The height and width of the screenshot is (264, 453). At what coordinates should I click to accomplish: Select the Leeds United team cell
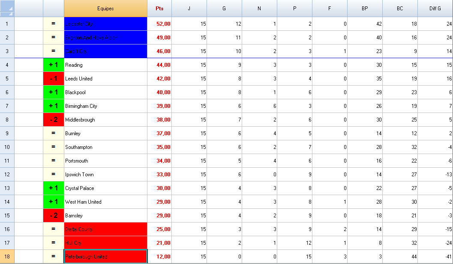[x=105, y=78]
